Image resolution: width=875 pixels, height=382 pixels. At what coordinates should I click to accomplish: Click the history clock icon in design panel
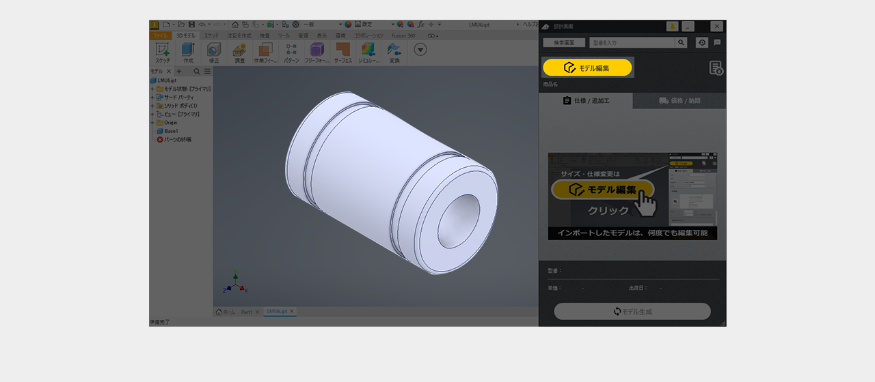[x=701, y=42]
